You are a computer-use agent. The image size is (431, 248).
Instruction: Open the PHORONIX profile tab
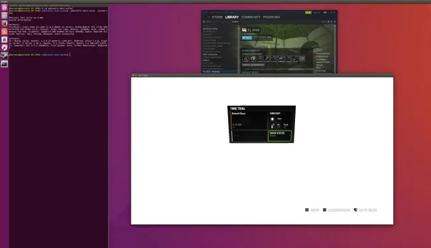coord(271,17)
